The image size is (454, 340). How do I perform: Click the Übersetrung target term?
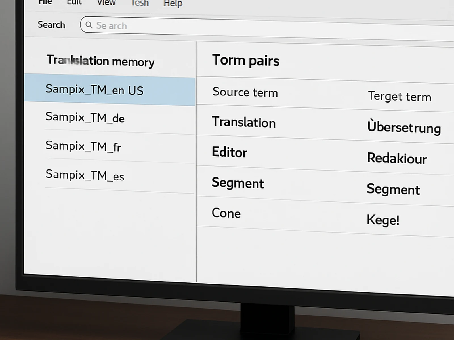point(404,127)
